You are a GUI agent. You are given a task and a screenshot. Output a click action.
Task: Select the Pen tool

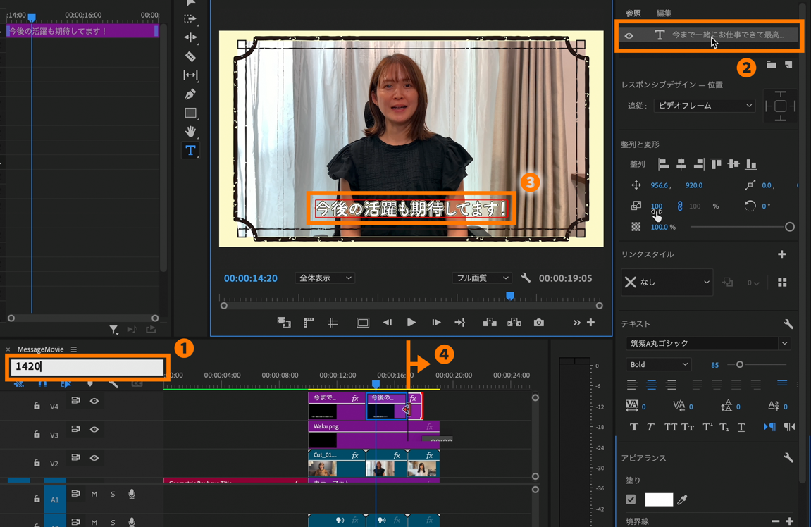190,94
